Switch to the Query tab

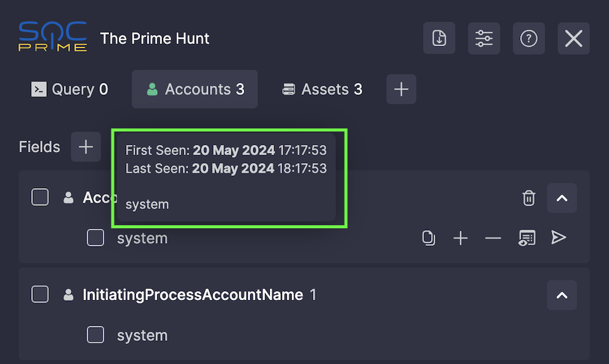coord(70,89)
